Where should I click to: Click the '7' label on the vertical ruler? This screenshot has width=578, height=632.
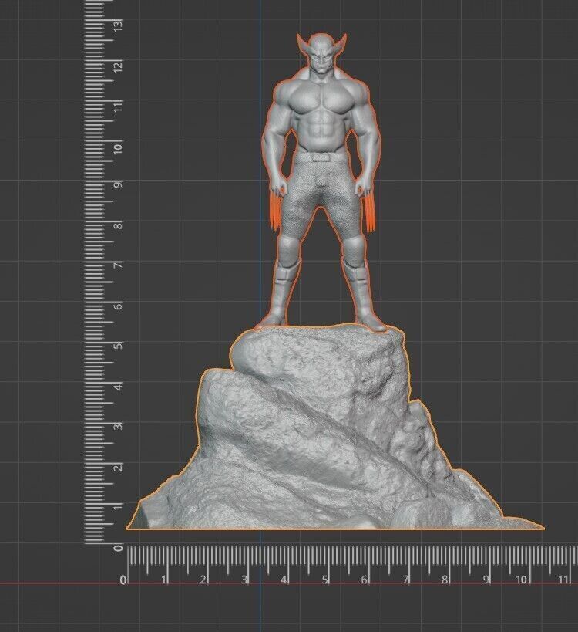118,265
